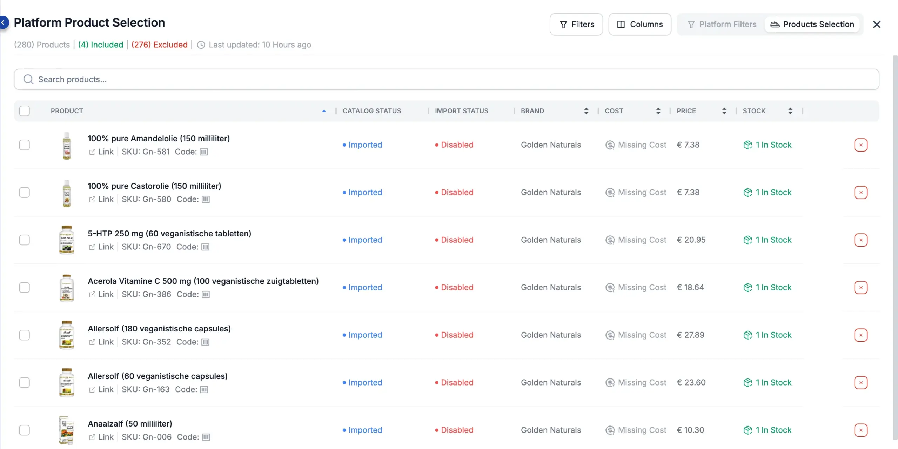
Task: Click the vertical scrollbar on the right
Action: coord(895,247)
